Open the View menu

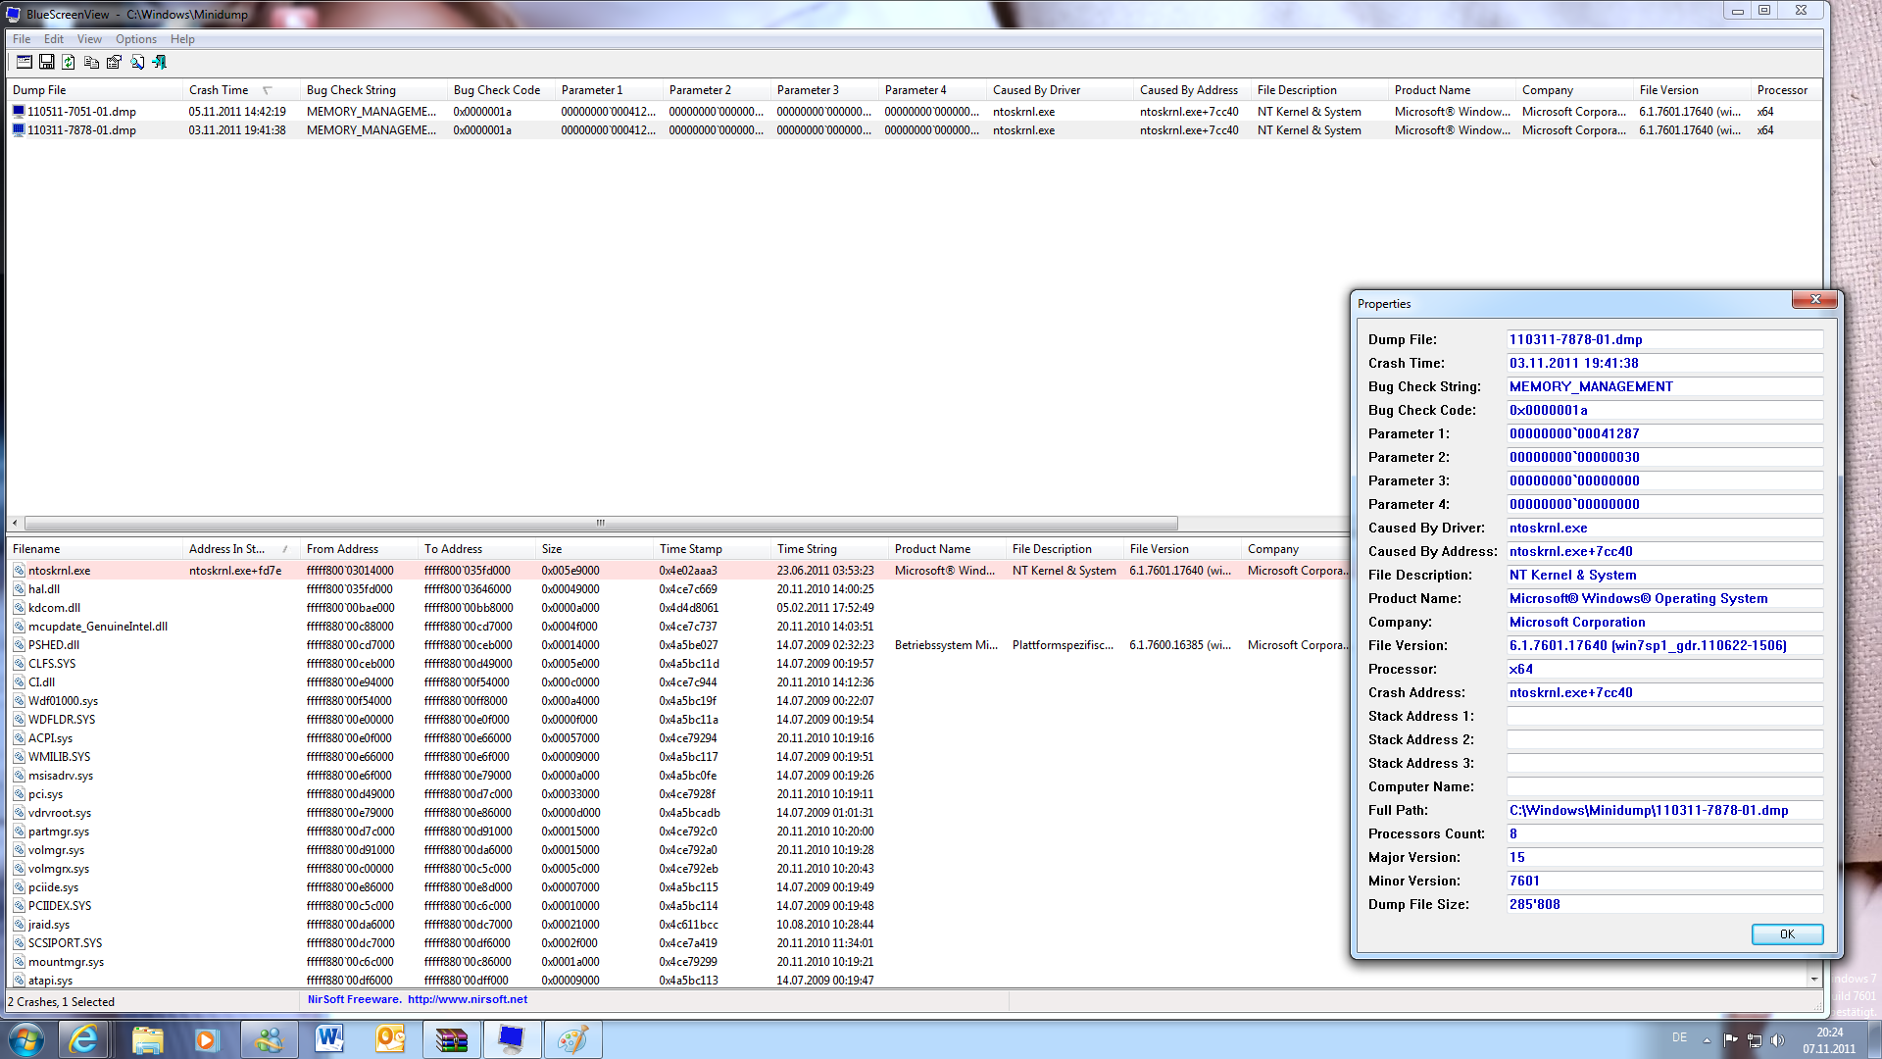[x=89, y=39]
